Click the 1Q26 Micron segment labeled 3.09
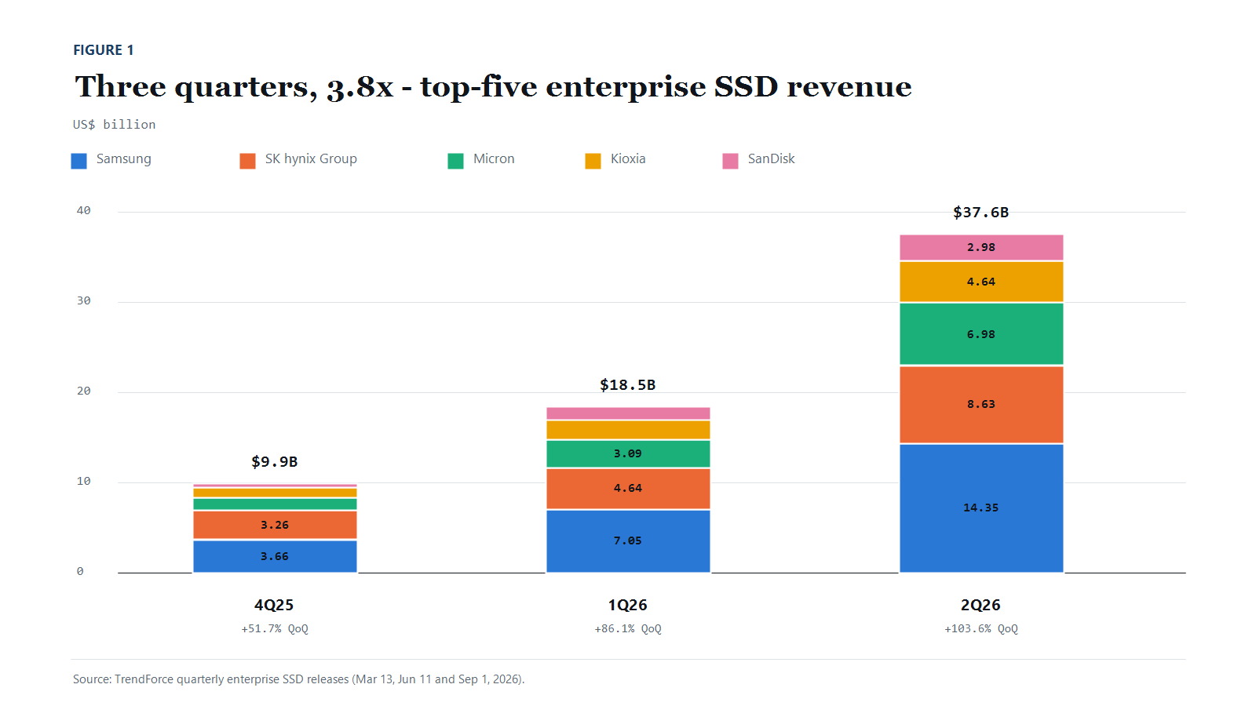Screen dimensions: 1256x706 pyautogui.click(x=628, y=454)
